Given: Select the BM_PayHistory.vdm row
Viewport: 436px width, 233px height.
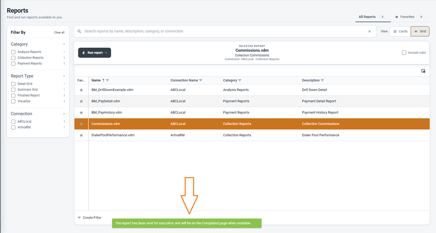Looking at the screenshot, I should coord(252,112).
